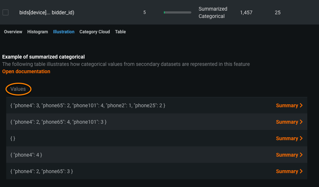Go to the Table tab

click(x=120, y=32)
